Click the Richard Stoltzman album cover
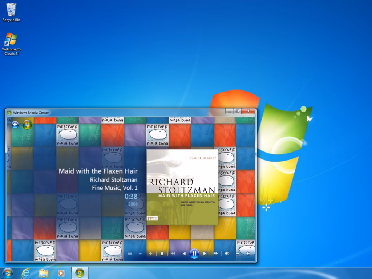 182,187
